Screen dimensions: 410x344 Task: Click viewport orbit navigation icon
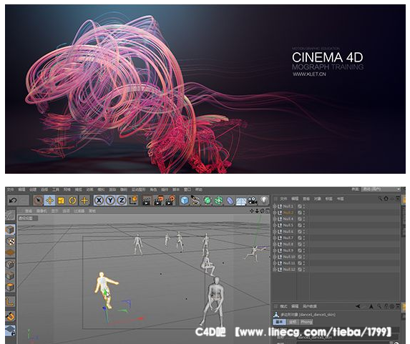(x=263, y=211)
